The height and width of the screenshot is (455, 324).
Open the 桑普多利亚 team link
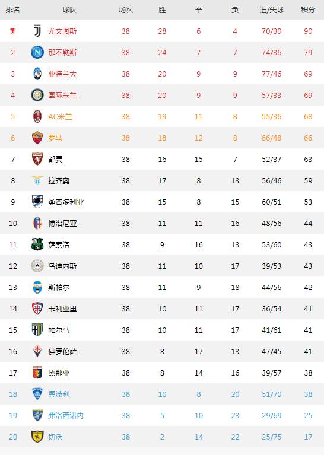click(66, 202)
